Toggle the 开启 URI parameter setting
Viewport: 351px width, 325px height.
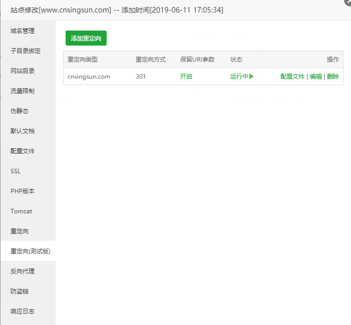[186, 77]
